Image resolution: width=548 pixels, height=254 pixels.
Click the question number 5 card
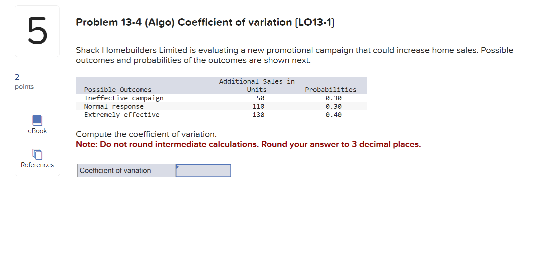[37, 31]
